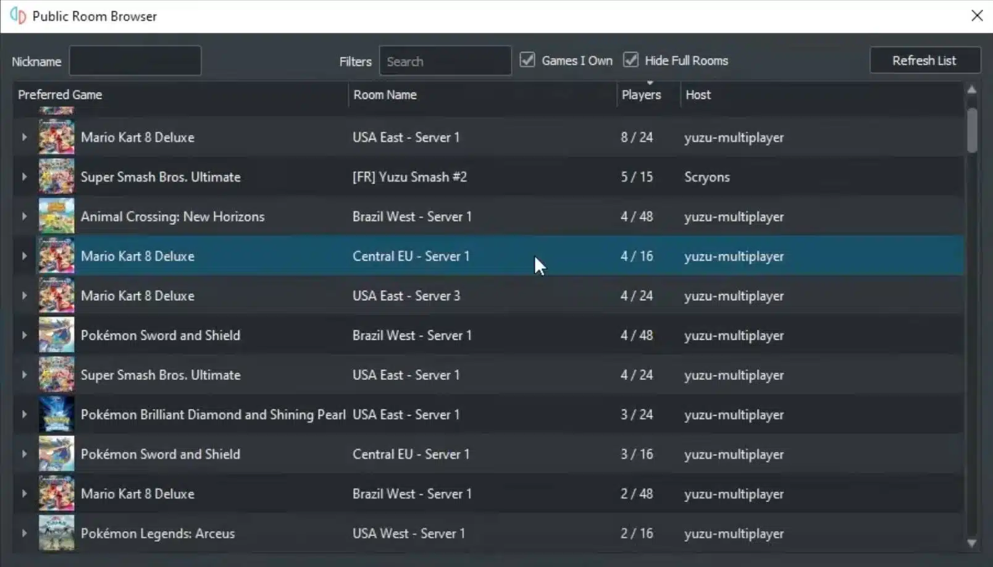993x567 pixels.
Task: Click the room list scrollbar thumb
Action: pyautogui.click(x=972, y=130)
